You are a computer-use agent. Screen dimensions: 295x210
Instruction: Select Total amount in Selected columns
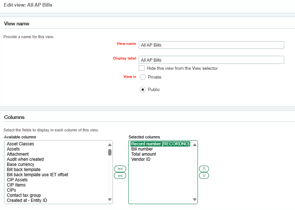pos(143,154)
